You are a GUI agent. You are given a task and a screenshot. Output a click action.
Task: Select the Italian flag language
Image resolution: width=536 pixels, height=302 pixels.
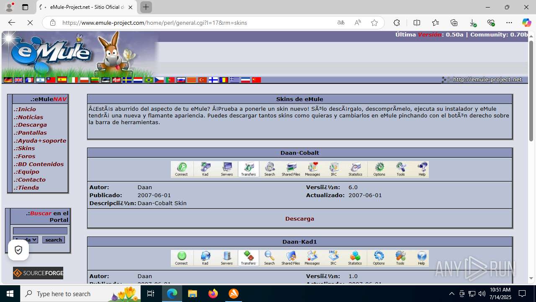(x=73, y=80)
